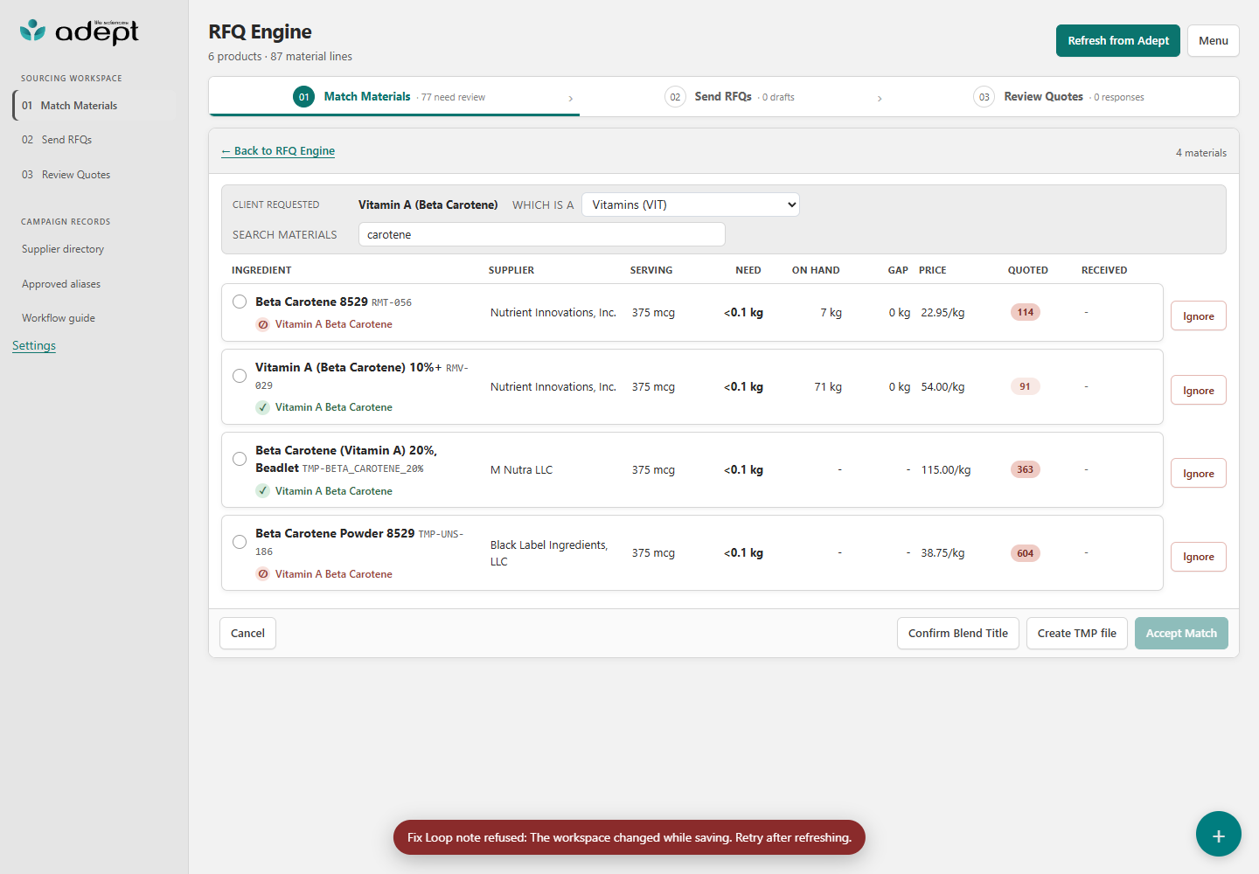The width and height of the screenshot is (1259, 874).
Task: Focus the Search Materials field containing carotene
Action: click(x=542, y=234)
